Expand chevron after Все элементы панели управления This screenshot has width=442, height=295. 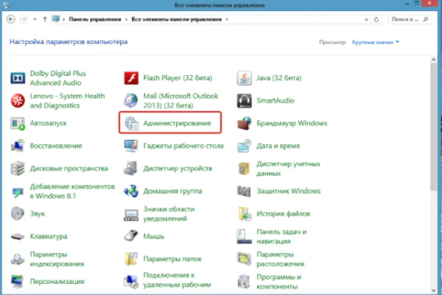click(227, 19)
